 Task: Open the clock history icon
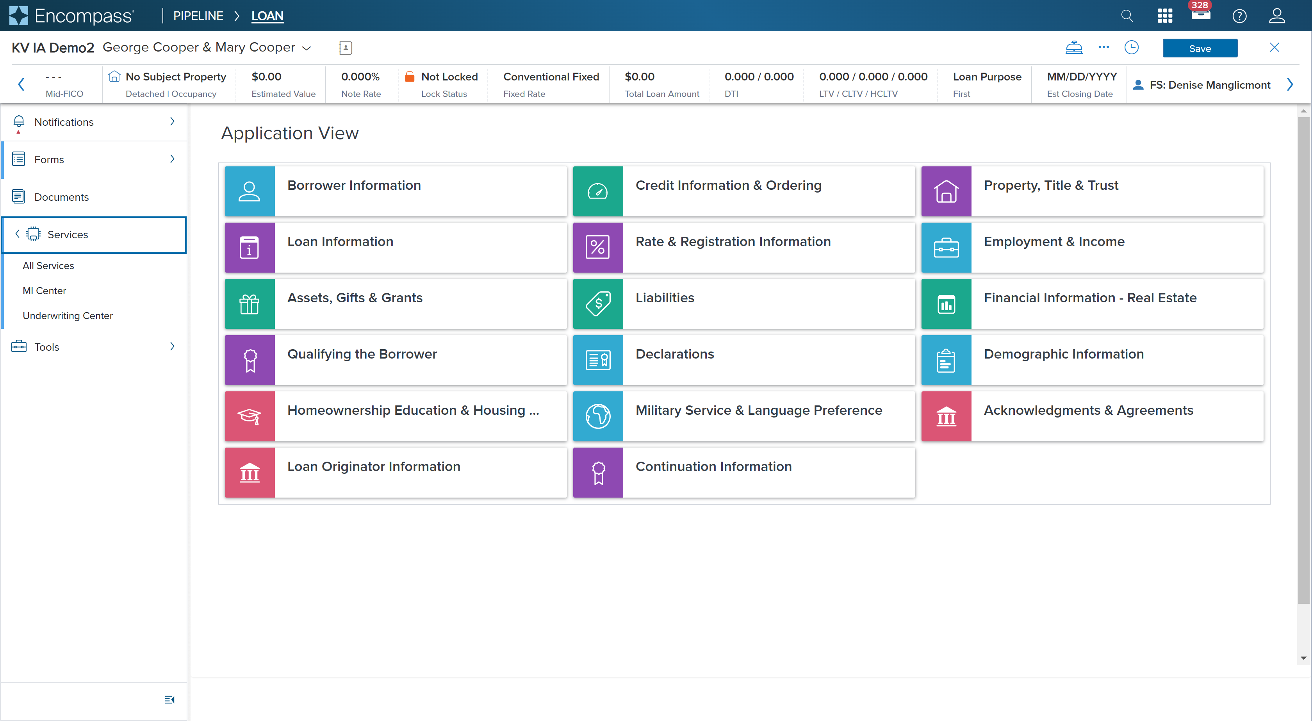1131,48
